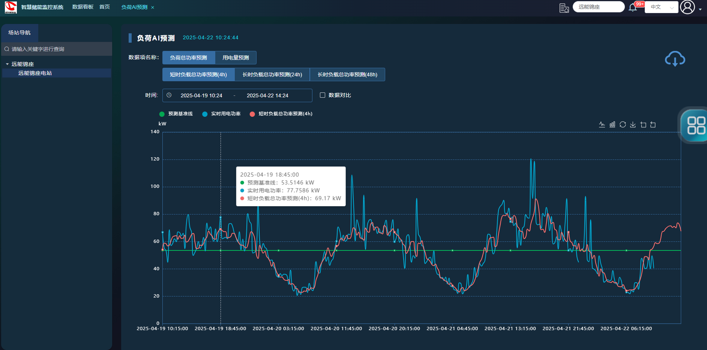Enable the 数据对比 checkbox
The image size is (707, 350).
323,95
